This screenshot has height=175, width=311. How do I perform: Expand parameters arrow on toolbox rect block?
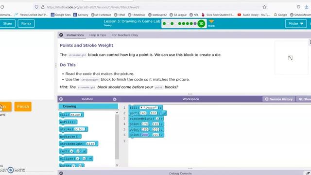(84, 151)
